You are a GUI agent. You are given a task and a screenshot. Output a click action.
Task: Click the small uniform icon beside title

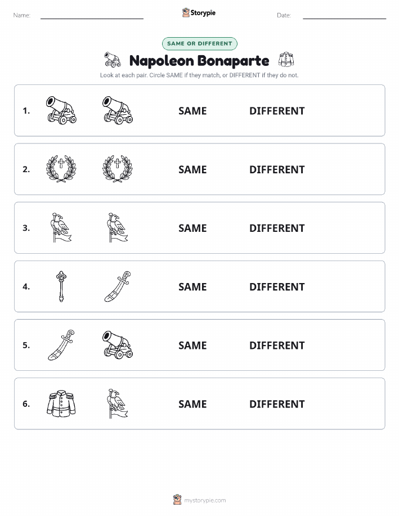(x=286, y=60)
